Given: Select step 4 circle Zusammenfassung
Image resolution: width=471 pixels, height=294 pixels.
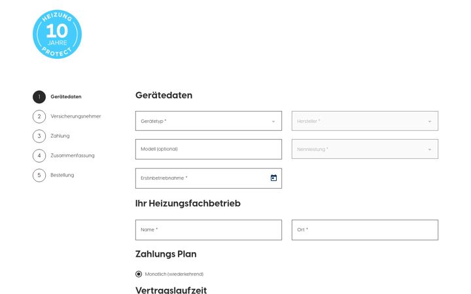Looking at the screenshot, I should (x=39, y=155).
